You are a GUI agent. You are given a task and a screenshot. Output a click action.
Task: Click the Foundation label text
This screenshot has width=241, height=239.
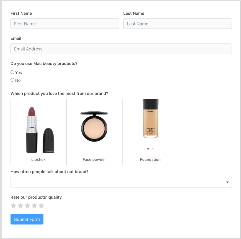(x=150, y=159)
